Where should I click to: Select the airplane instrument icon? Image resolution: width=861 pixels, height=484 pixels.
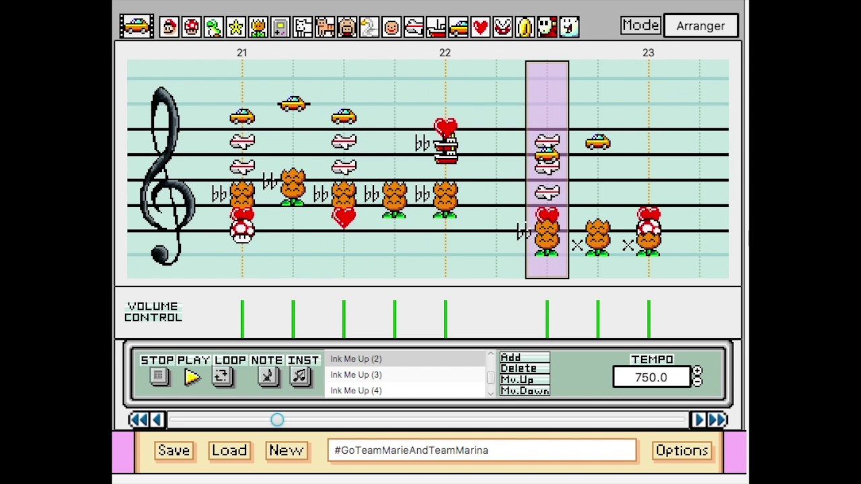[414, 28]
